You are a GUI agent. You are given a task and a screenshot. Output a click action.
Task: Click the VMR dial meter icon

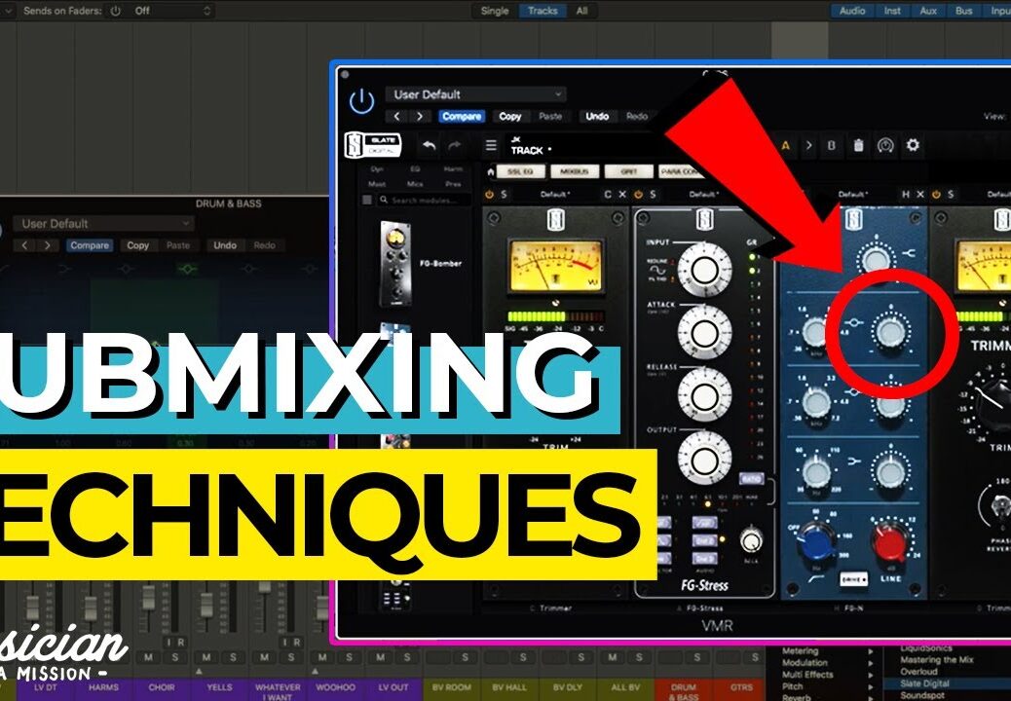click(885, 146)
